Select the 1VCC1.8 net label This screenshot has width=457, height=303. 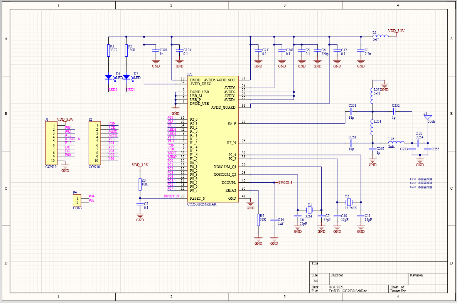(x=285, y=183)
